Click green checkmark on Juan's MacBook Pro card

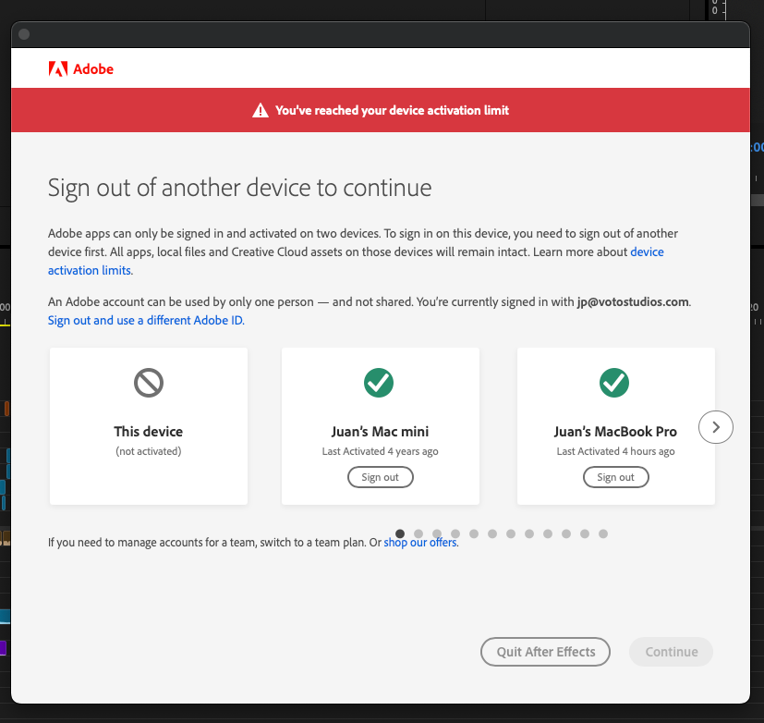click(x=614, y=383)
